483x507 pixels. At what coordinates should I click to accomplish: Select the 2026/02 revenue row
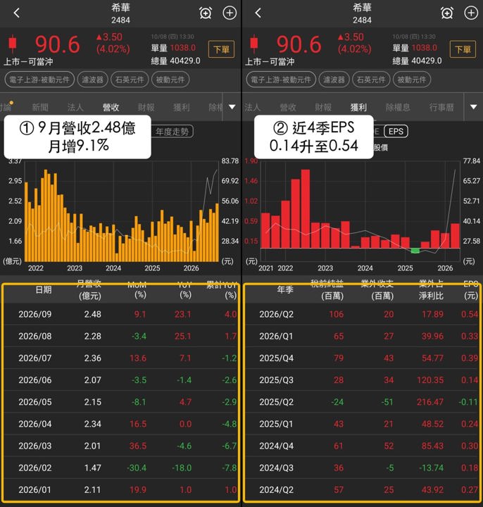(x=121, y=468)
